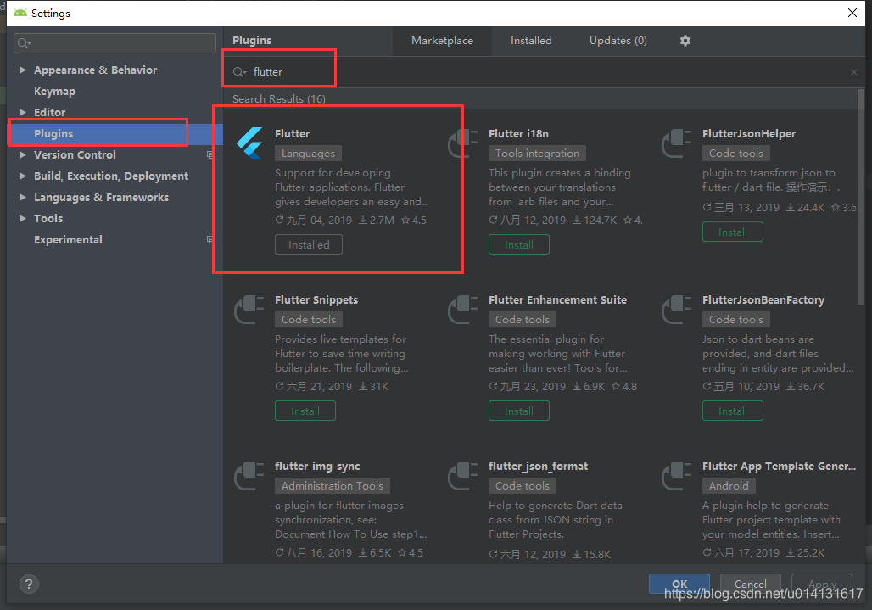Click the Installed button for Flutter
The image size is (872, 610).
(x=309, y=244)
